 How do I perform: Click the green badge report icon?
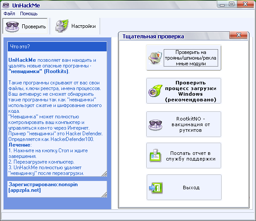click(x=155, y=155)
